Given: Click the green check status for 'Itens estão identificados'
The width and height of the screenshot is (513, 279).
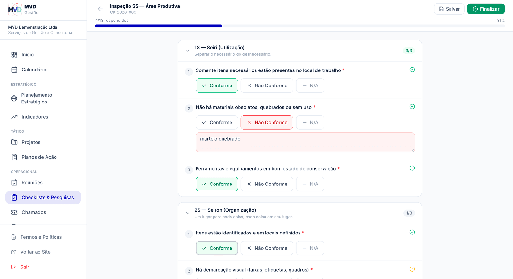Looking at the screenshot, I should [x=412, y=232].
